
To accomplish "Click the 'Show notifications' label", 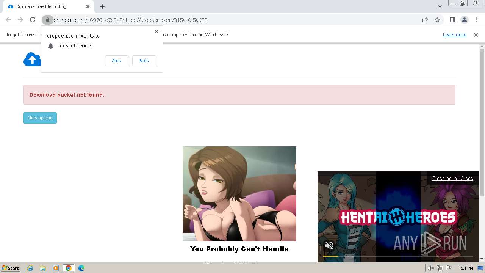I will coord(75,45).
